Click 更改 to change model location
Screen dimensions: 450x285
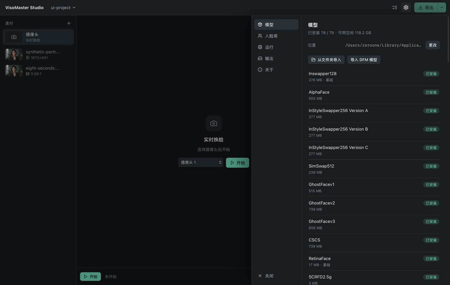coord(433,45)
